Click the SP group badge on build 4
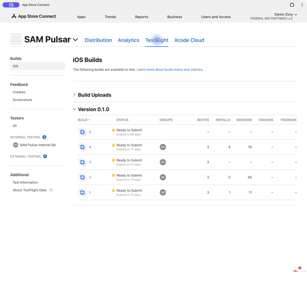307x305 pixels. pos(163,147)
